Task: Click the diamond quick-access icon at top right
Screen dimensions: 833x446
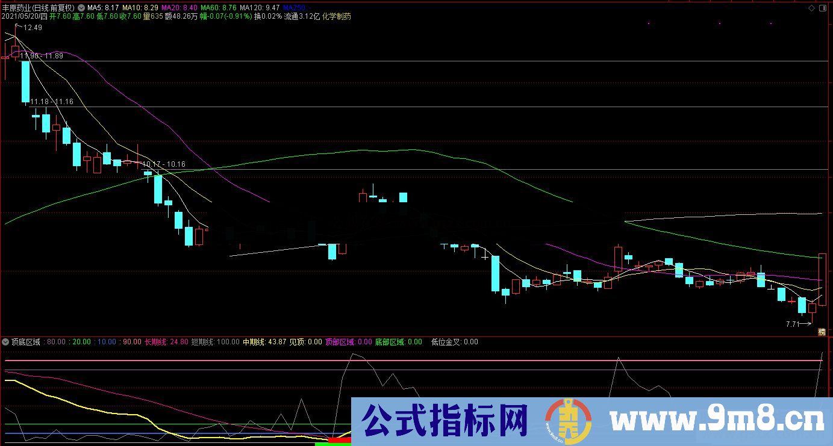Action: point(811,8)
